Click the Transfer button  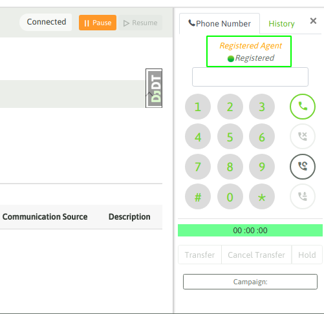[200, 255]
